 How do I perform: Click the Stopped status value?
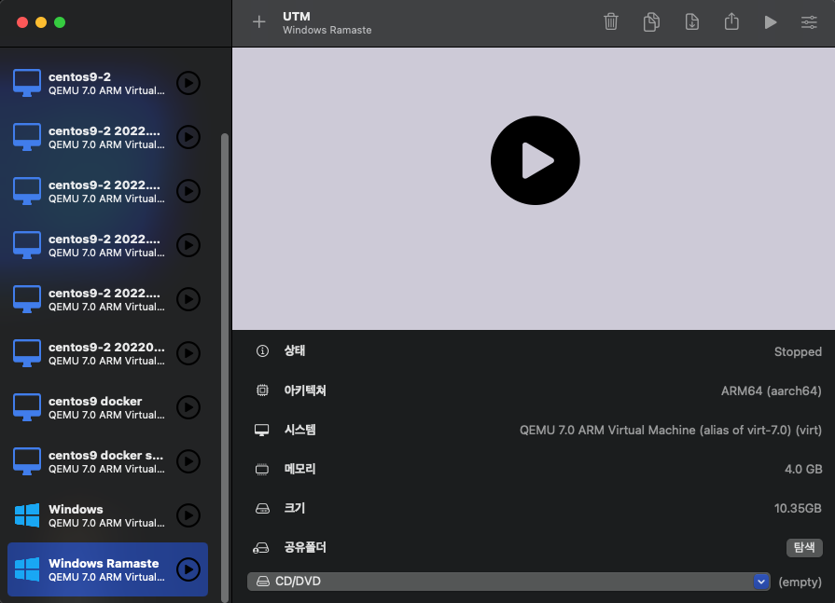(x=798, y=352)
